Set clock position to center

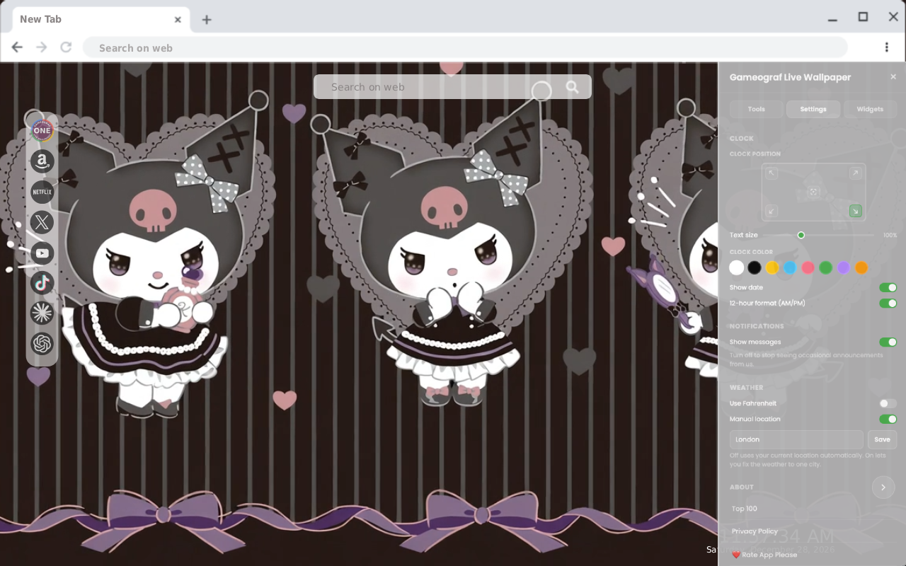tap(813, 192)
